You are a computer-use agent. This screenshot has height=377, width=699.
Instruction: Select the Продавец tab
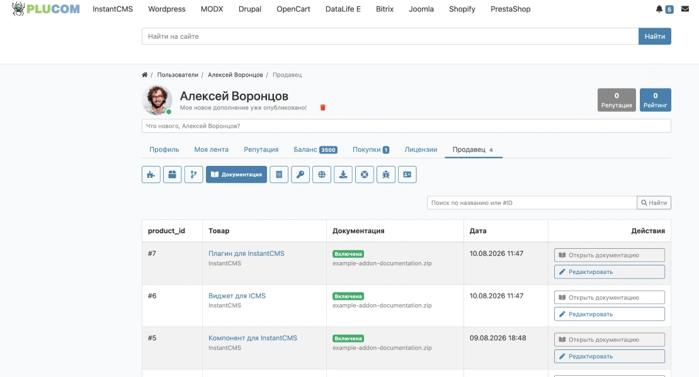coord(474,150)
